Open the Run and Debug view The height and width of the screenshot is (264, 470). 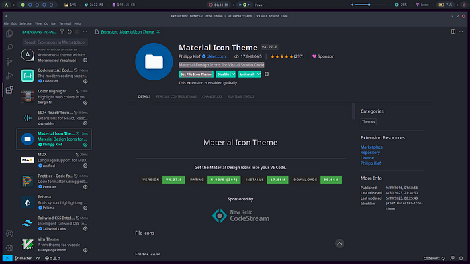(x=9, y=76)
